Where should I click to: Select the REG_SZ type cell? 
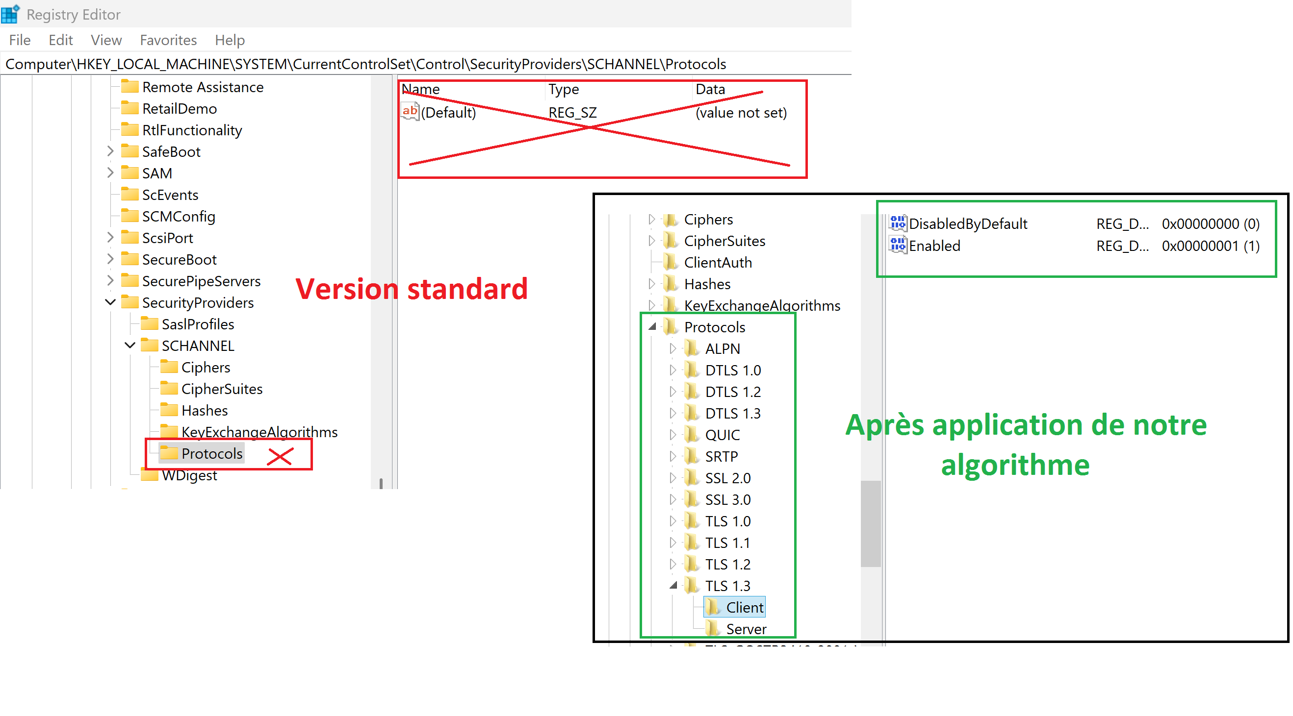[x=573, y=113]
